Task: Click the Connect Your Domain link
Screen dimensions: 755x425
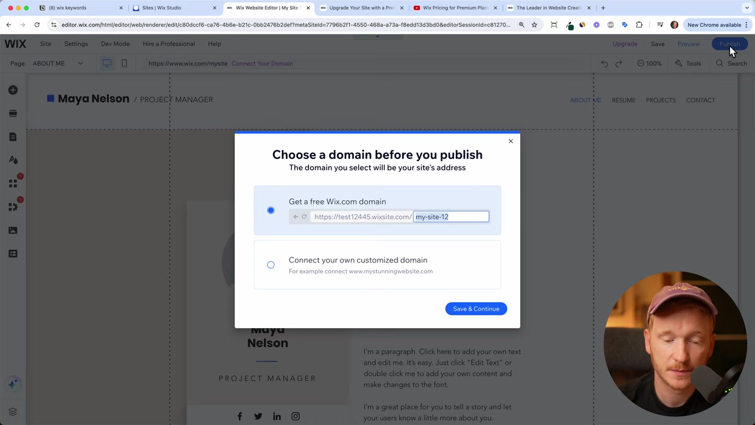Action: [x=262, y=63]
